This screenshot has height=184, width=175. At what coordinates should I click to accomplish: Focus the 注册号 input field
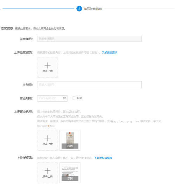(x=89, y=84)
